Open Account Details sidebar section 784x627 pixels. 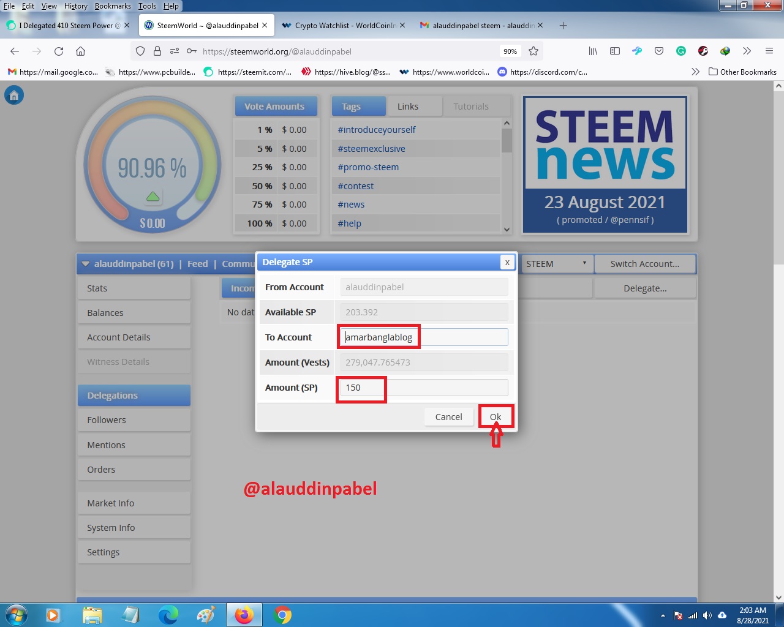tap(134, 337)
